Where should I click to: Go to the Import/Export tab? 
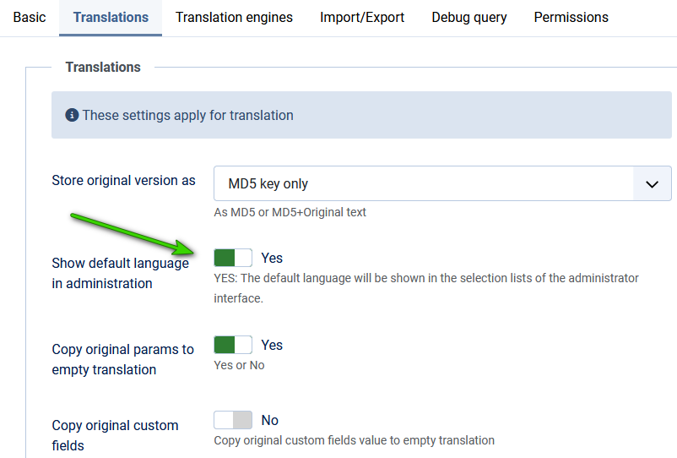pos(361,17)
